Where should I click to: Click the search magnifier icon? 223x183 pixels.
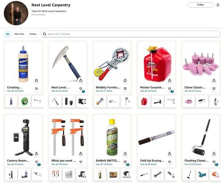pos(45,34)
